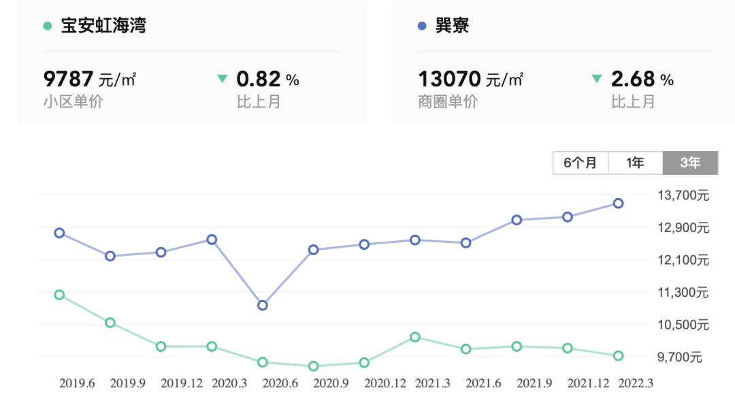
Task: Click the 2020.9 date label
Action: (x=331, y=383)
